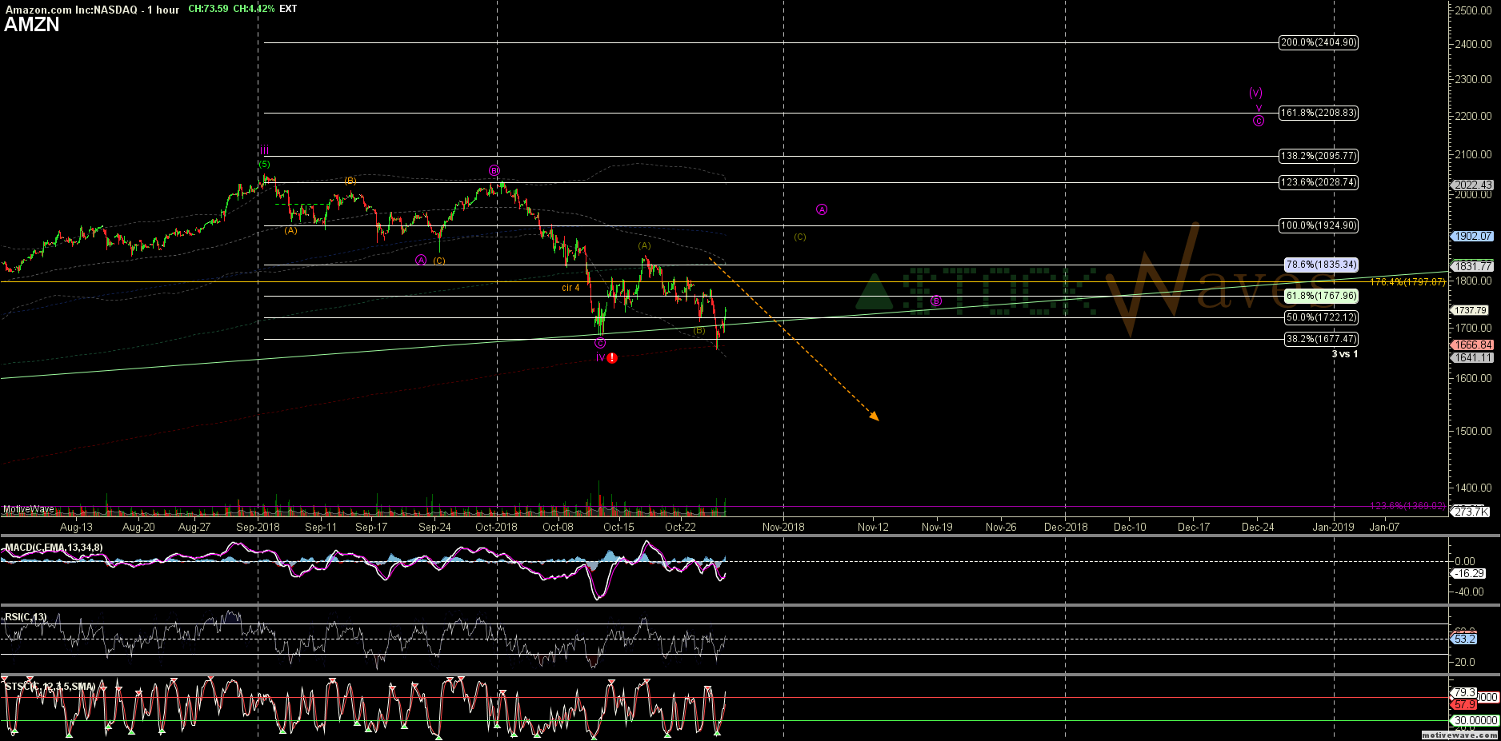Select the 61.8%(1767.96) Fibonacci label
Image resolution: width=1501 pixels, height=741 pixels.
1321,296
